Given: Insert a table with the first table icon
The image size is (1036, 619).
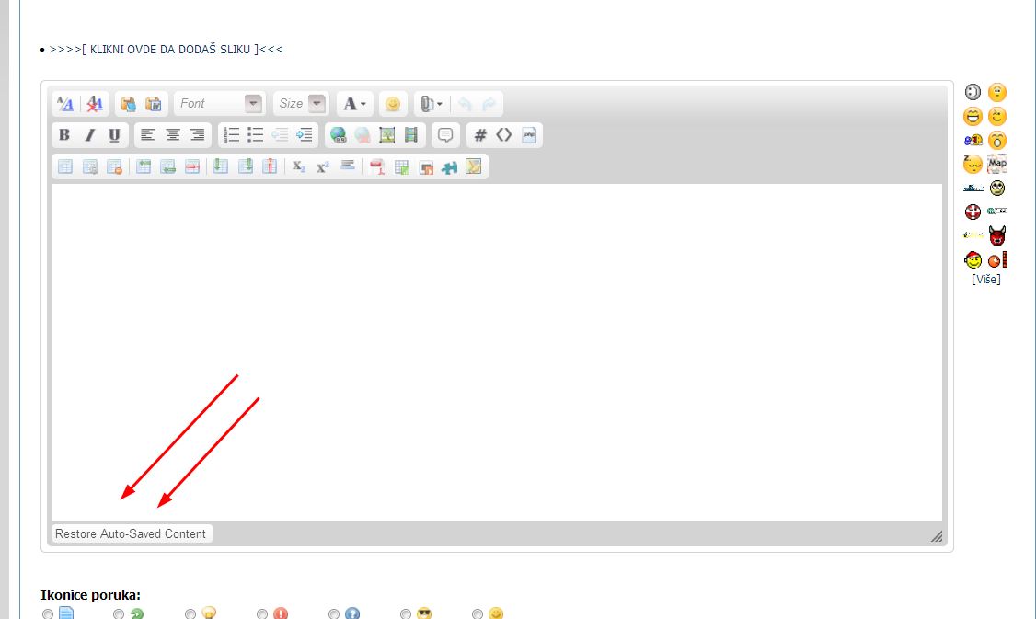Looking at the screenshot, I should pos(64,166).
